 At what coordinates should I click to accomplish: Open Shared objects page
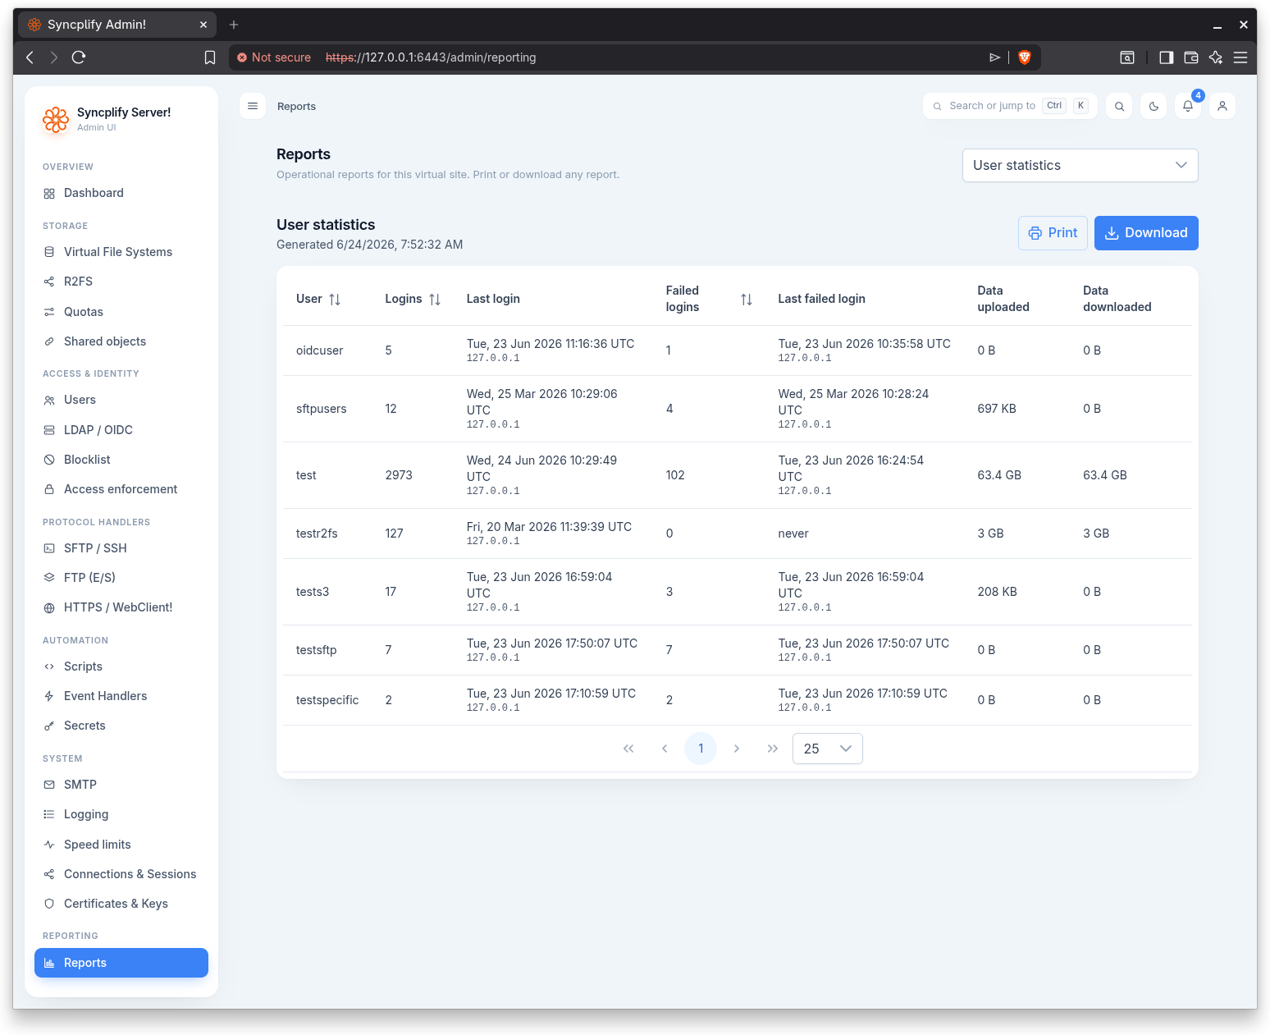pos(121,341)
